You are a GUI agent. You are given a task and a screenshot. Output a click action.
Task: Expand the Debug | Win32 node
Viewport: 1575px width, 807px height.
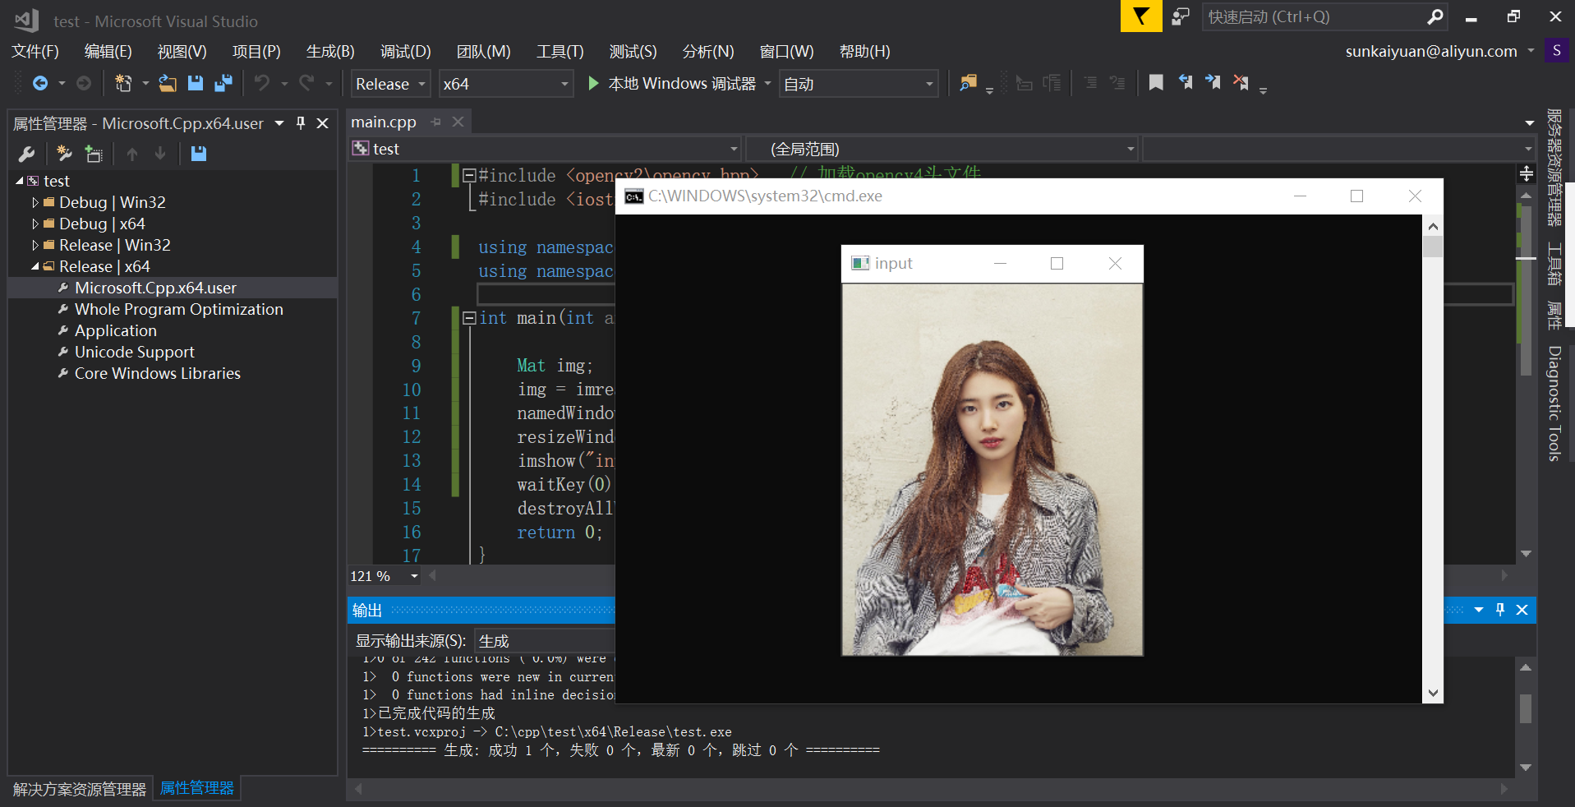click(x=35, y=202)
